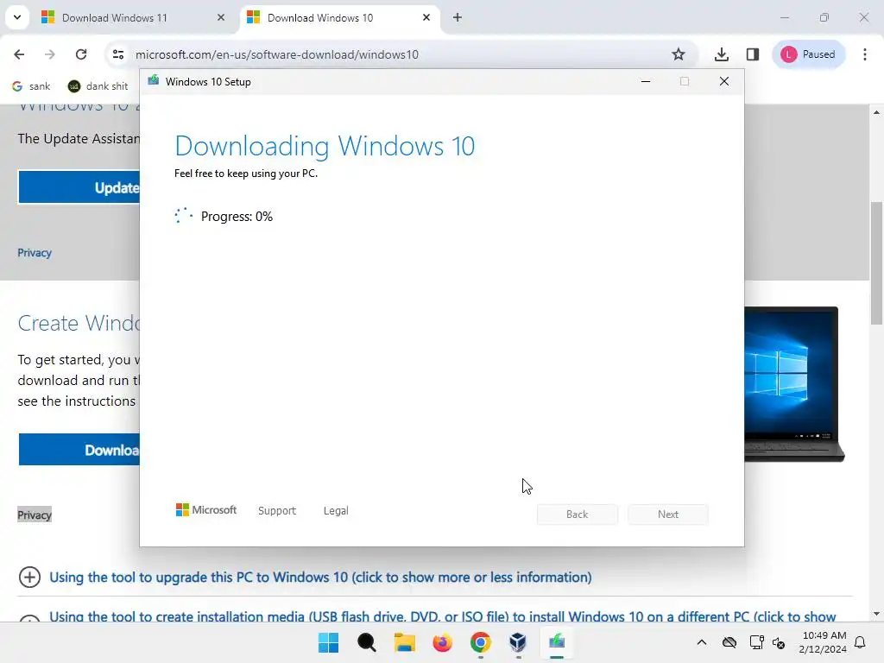The height and width of the screenshot is (663, 884).
Task: Open the sank bookmark
Action: pyautogui.click(x=31, y=85)
